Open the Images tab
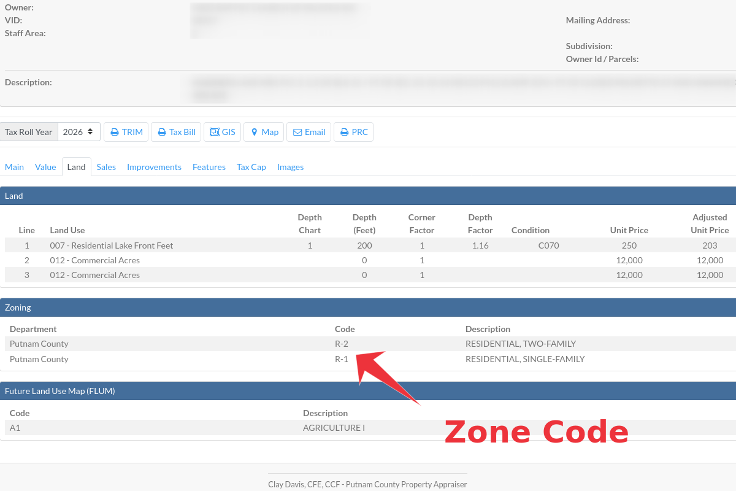This screenshot has width=736, height=491. [x=290, y=167]
